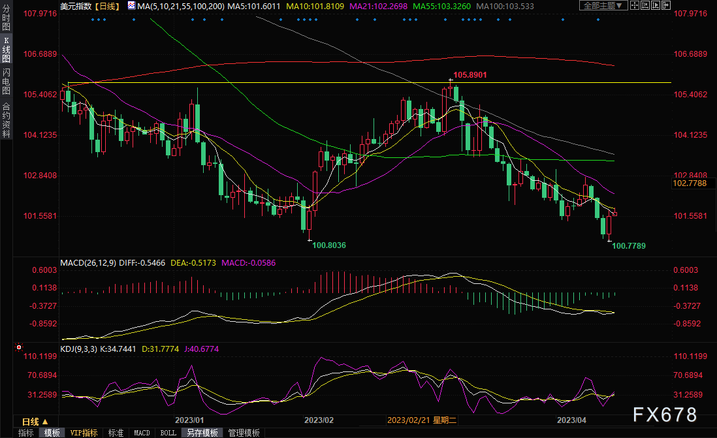717x438 pixels.
Task: Toggle the BOLL indicator template
Action: [168, 433]
